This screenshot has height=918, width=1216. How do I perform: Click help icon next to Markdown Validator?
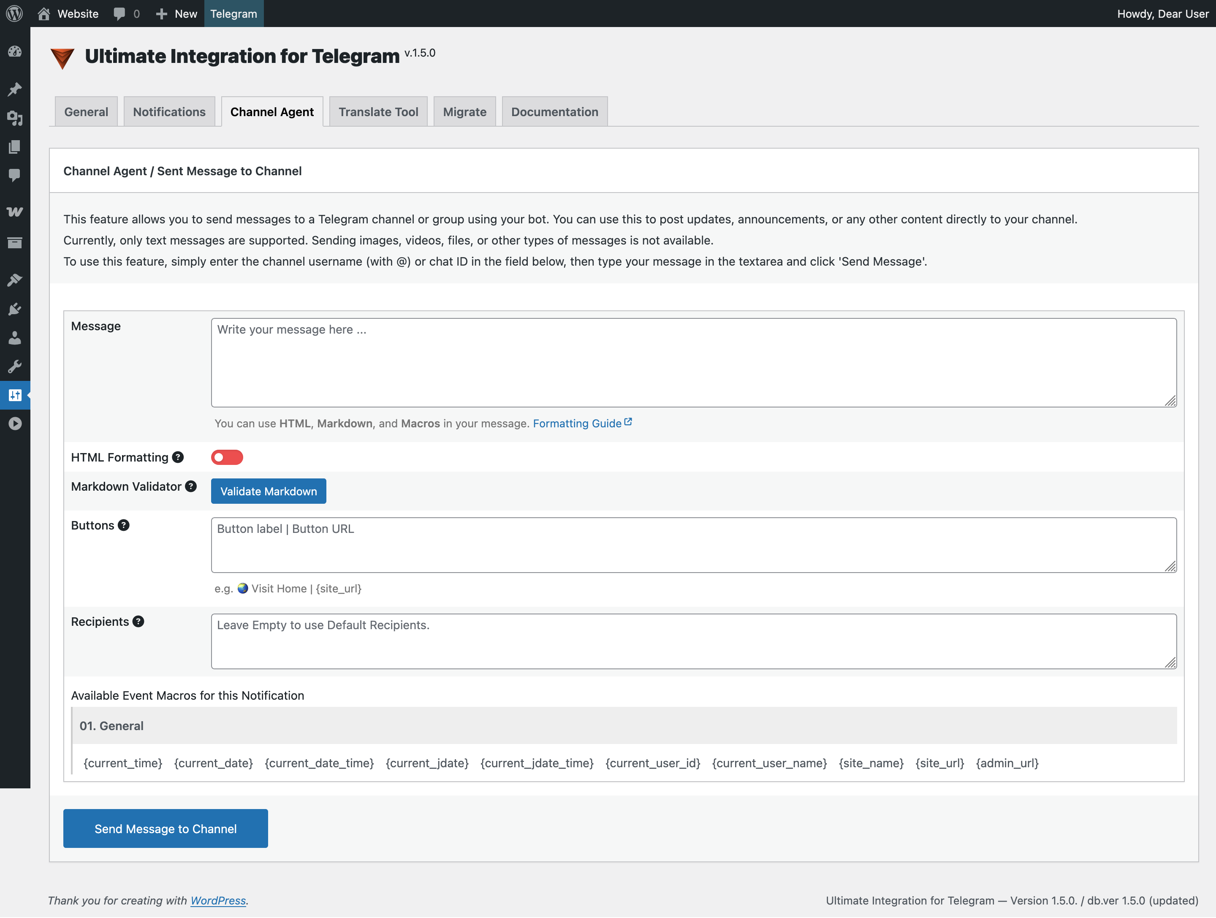pos(191,486)
